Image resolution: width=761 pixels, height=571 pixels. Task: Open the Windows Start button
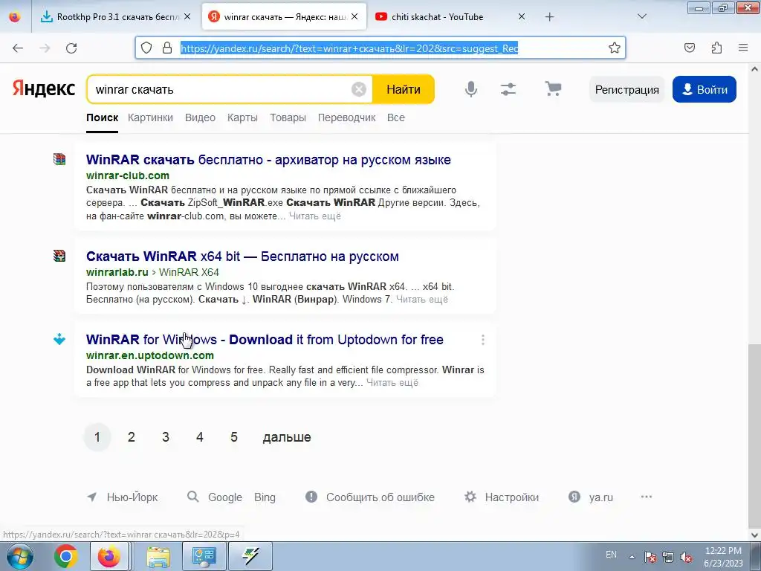point(20,556)
